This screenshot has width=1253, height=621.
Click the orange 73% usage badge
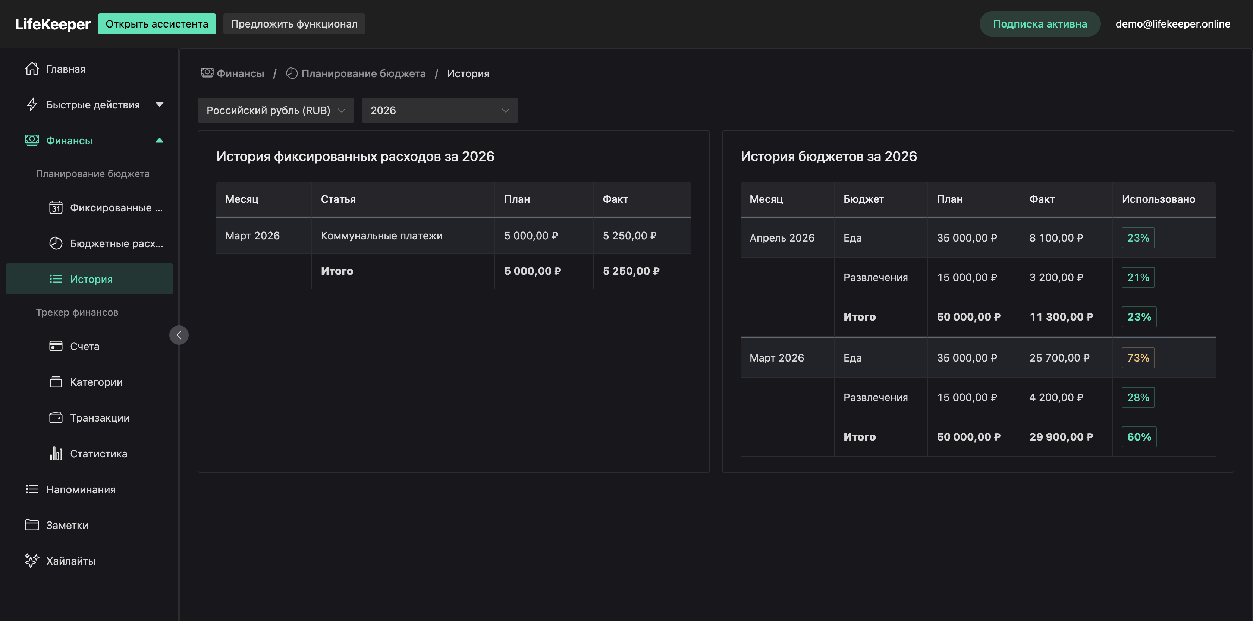(x=1138, y=358)
